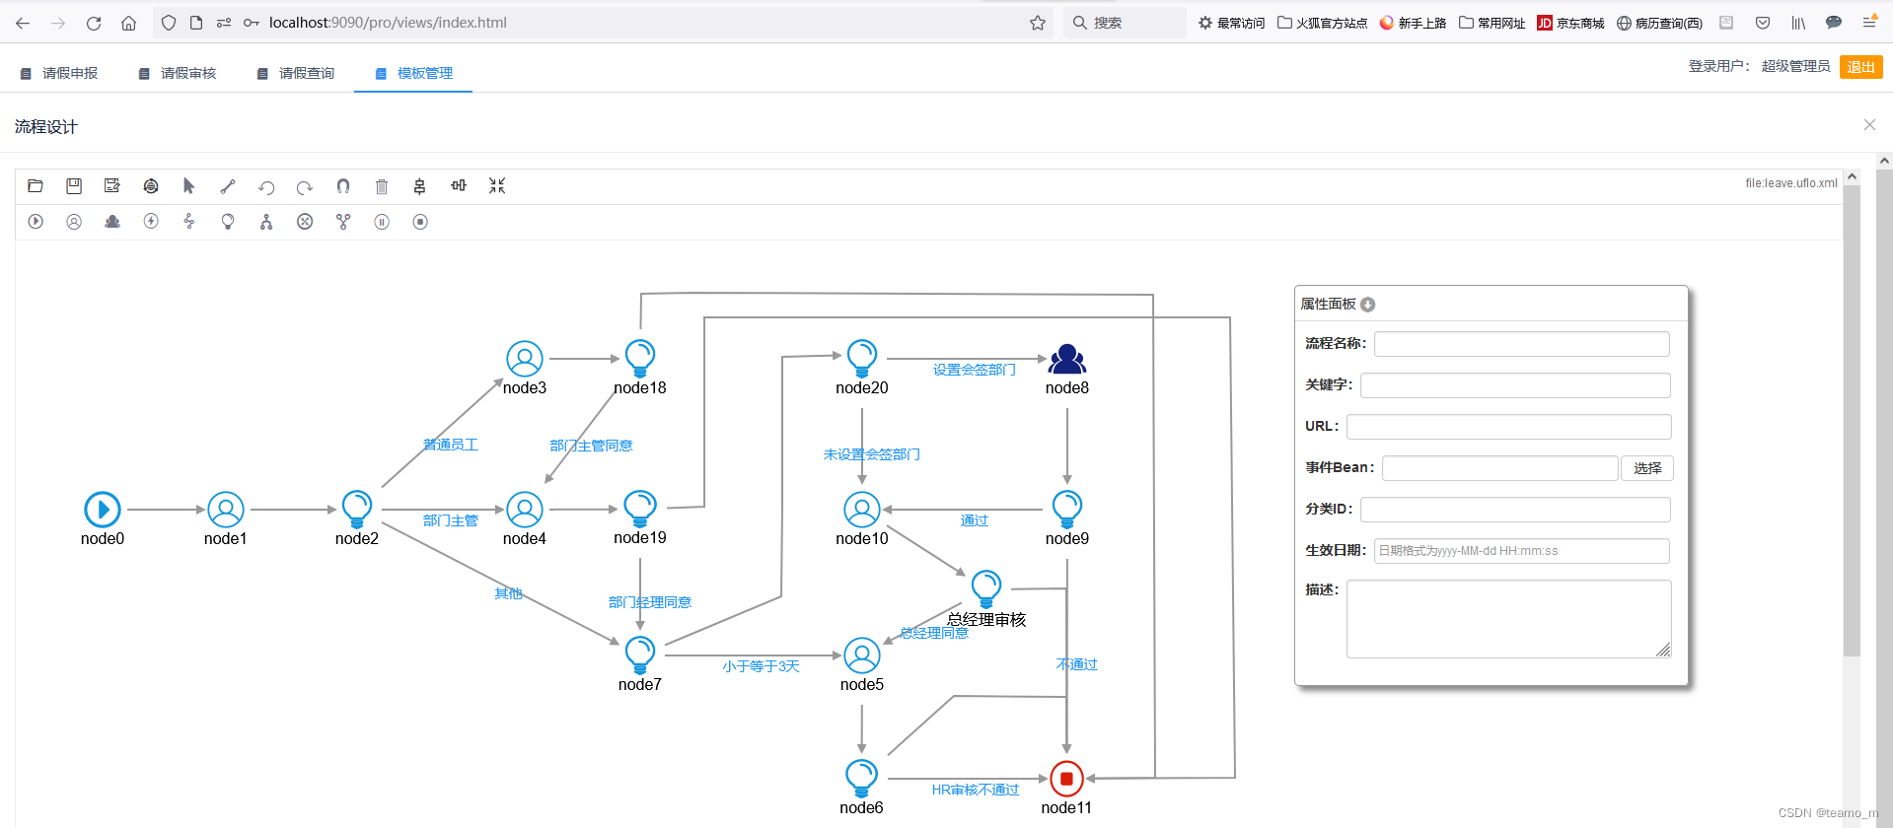Viewport: 1893px width, 828px height.
Task: Open the 京东商城 bookmark
Action: (1570, 23)
